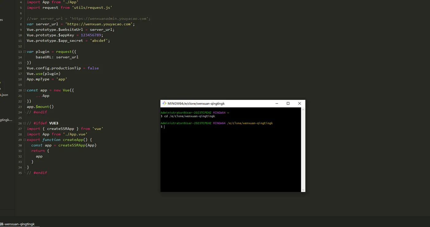Click line number 19 in the gutter
The width and height of the screenshot is (430, 227).
20,85
